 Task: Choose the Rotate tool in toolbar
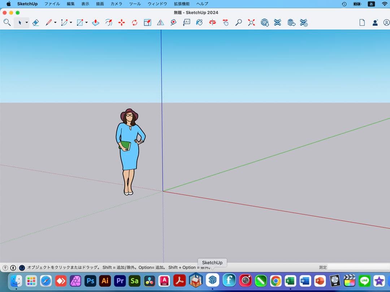click(x=135, y=22)
